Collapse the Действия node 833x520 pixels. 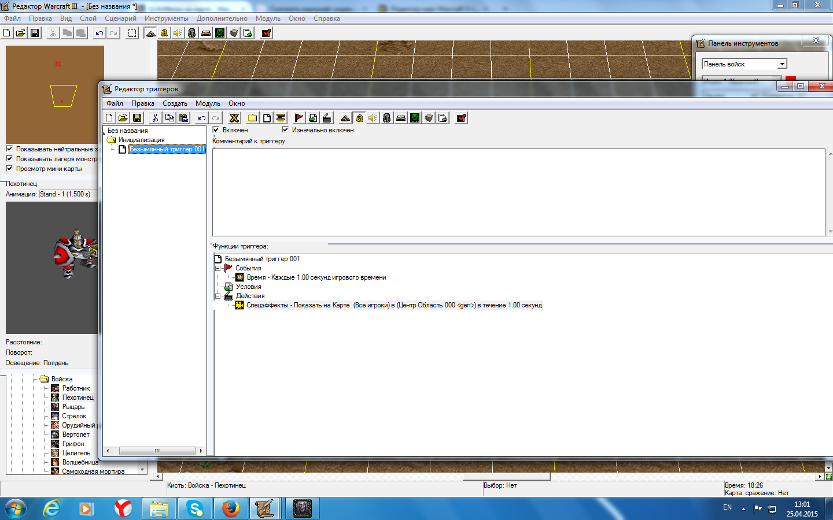[x=218, y=296]
